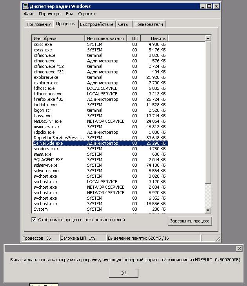This screenshot has width=247, height=286.
Task: Switch to the Быстродействие tab
Action: tap(97, 24)
